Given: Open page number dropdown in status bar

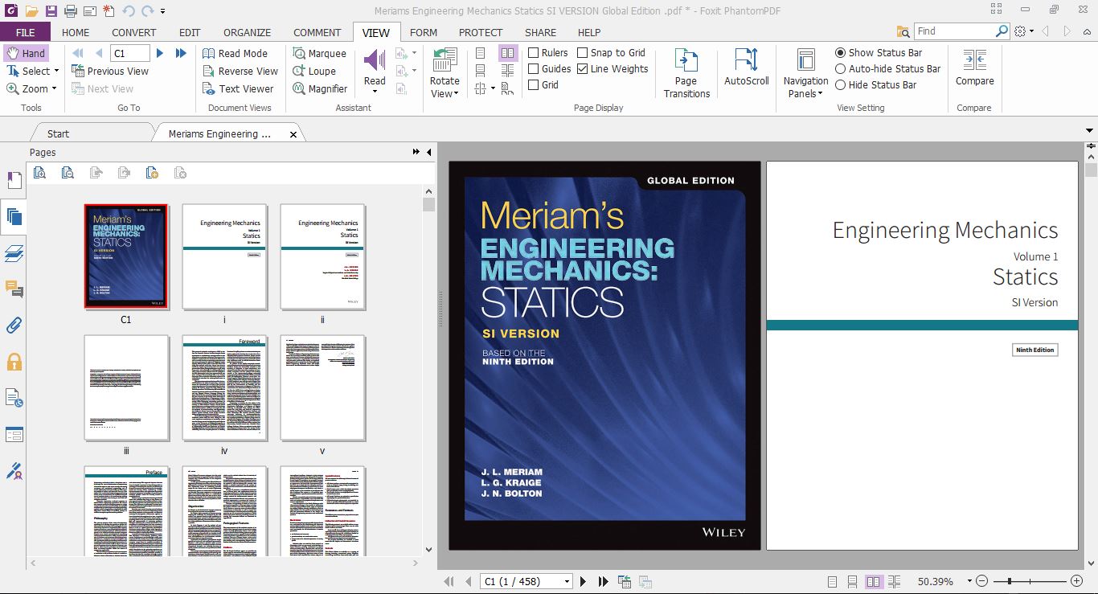Looking at the screenshot, I should point(567,581).
